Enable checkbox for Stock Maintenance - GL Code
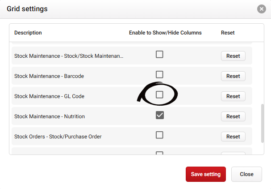271x189 pixels. (159, 94)
